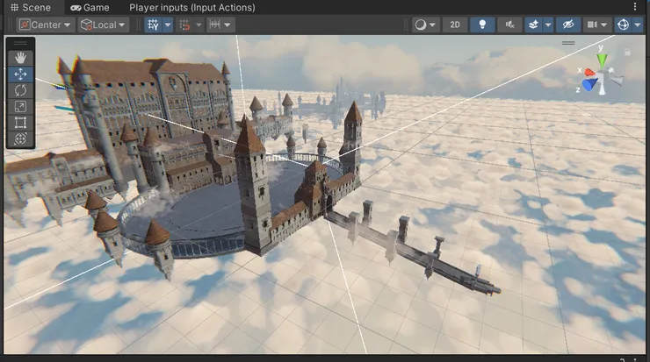The width and height of the screenshot is (650, 362).
Task: Click the orientation gizmo's green Y axis
Action: [x=601, y=60]
